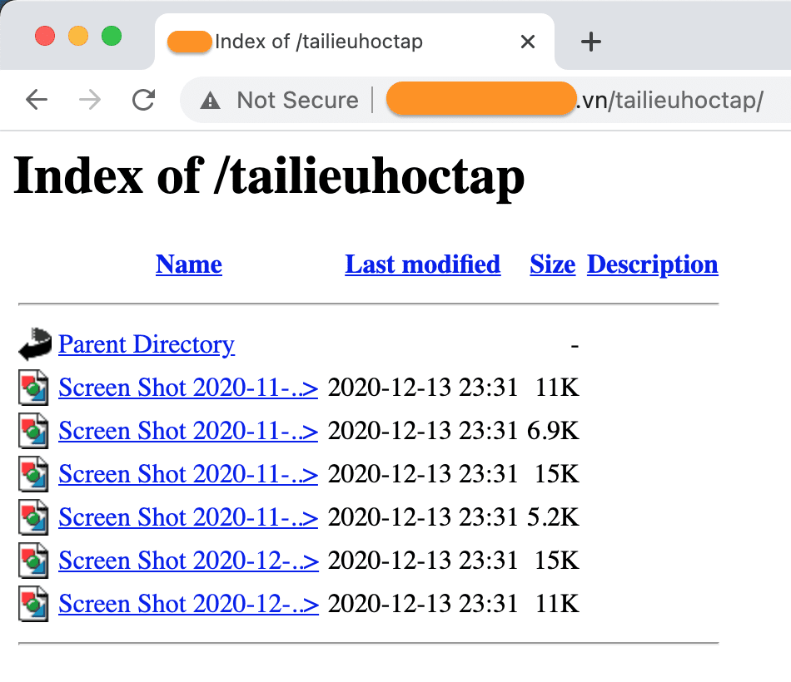Close the current browser tab
791x682 pixels.
click(527, 41)
